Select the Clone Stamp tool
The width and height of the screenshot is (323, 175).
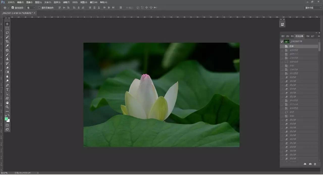tap(7, 59)
